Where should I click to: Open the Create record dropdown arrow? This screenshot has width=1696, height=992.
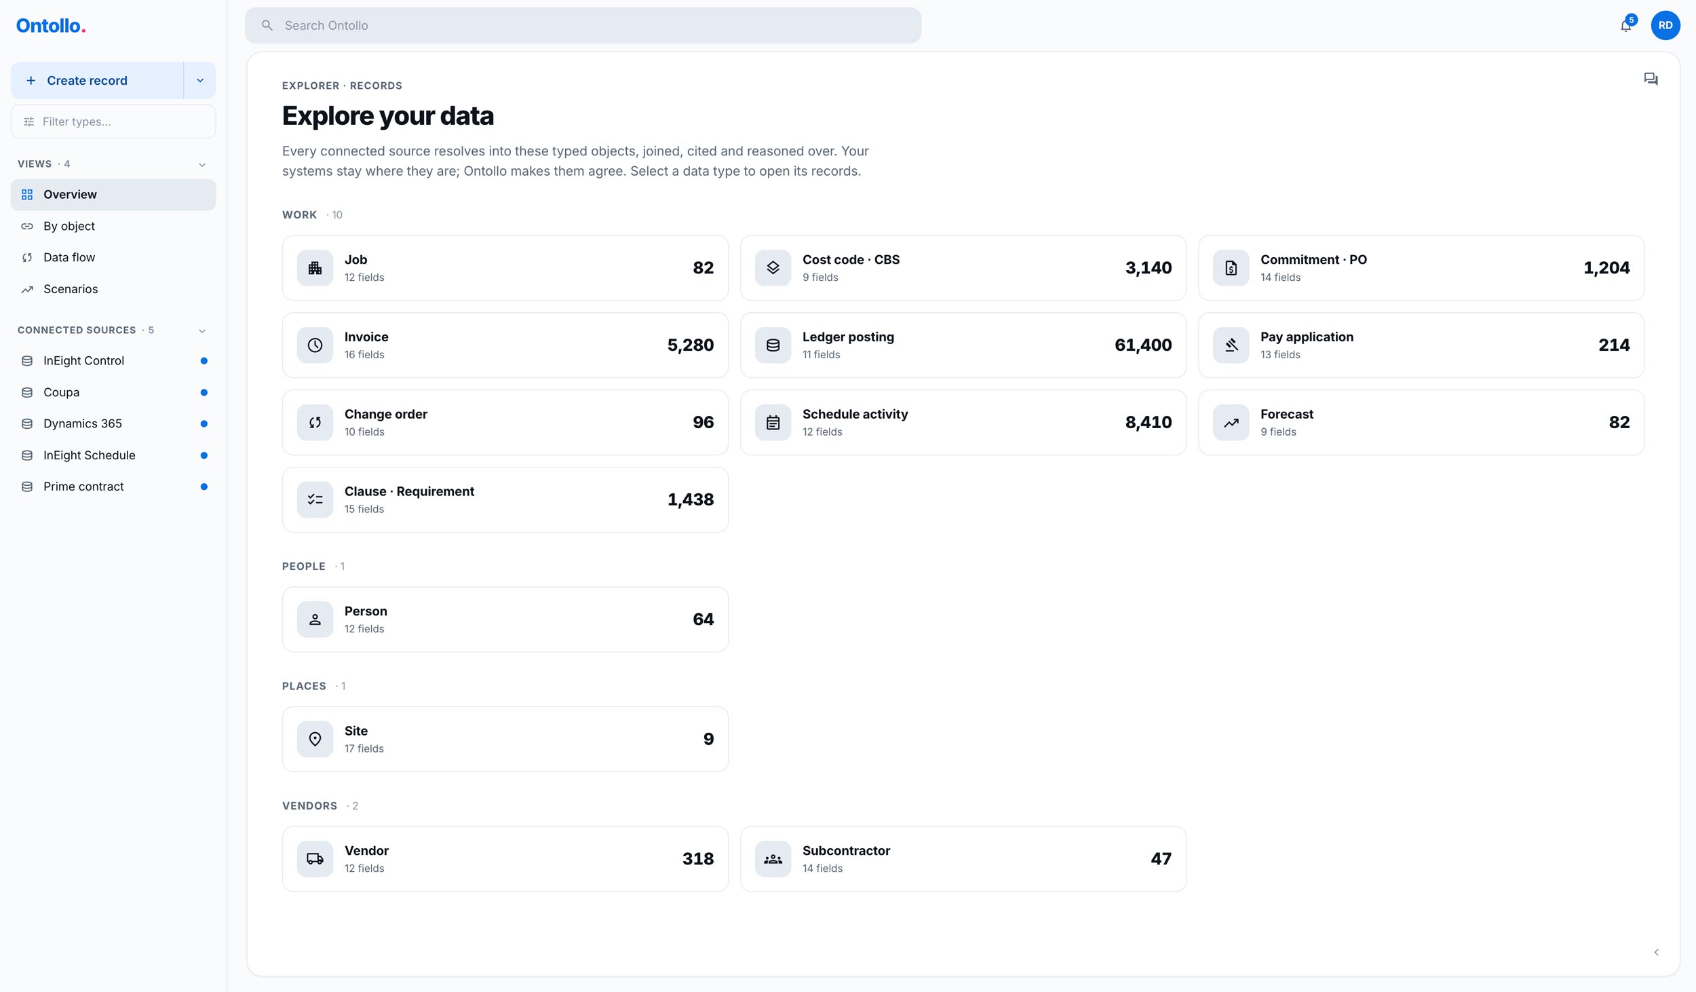coord(200,81)
